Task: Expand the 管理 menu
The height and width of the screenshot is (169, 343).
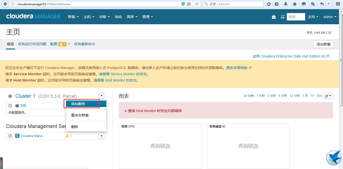Action: click(x=148, y=17)
